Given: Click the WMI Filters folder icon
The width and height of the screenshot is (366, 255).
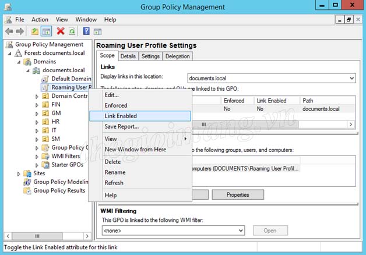Looking at the screenshot, I should (x=45, y=156).
